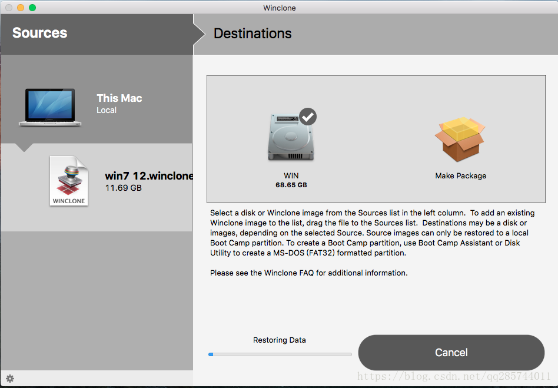Click the "win7 12.winclone" file name

pyautogui.click(x=149, y=175)
